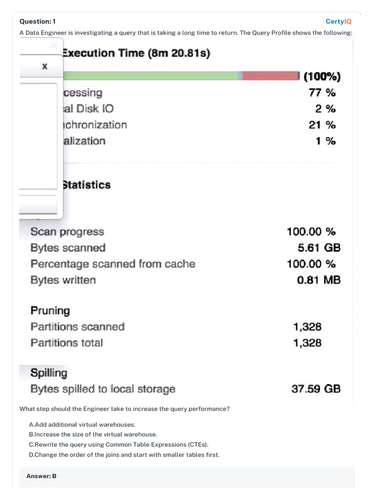The width and height of the screenshot is (374, 499).
Task: Select option D about join order
Action: tap(124, 455)
